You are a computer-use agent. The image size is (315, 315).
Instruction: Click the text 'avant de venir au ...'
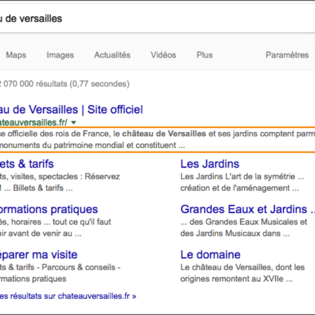coord(45,234)
